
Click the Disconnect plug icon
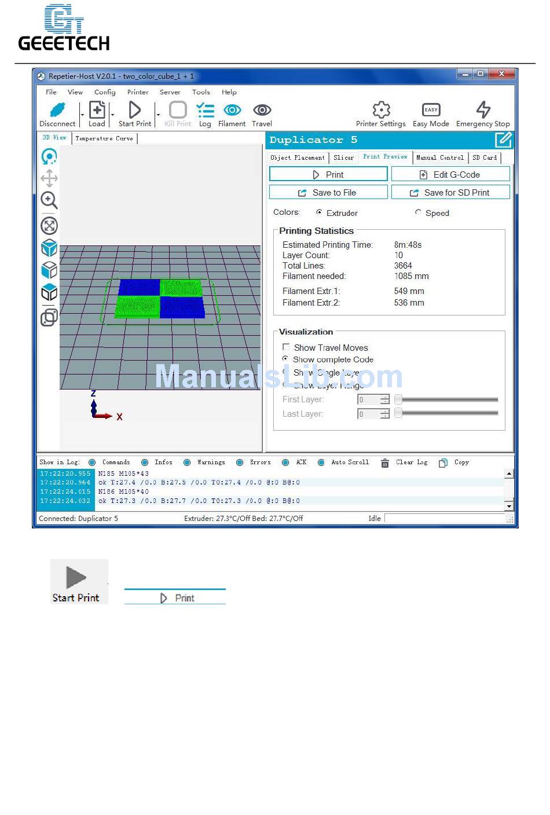(57, 110)
